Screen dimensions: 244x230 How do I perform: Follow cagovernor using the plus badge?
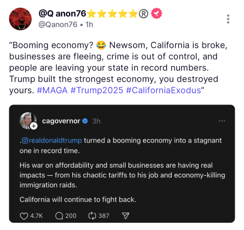34,126
